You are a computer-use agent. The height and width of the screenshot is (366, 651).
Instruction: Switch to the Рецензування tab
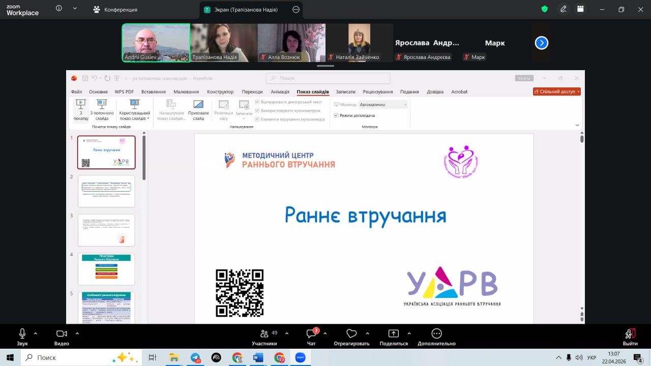(378, 91)
